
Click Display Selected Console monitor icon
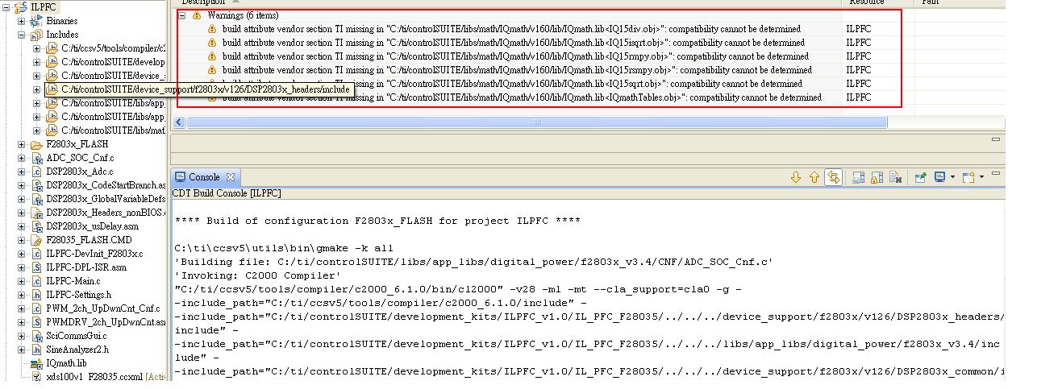(x=939, y=177)
